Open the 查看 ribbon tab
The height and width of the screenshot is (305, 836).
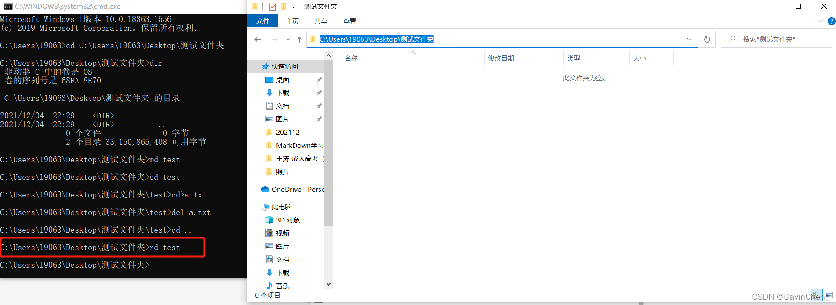click(x=349, y=21)
